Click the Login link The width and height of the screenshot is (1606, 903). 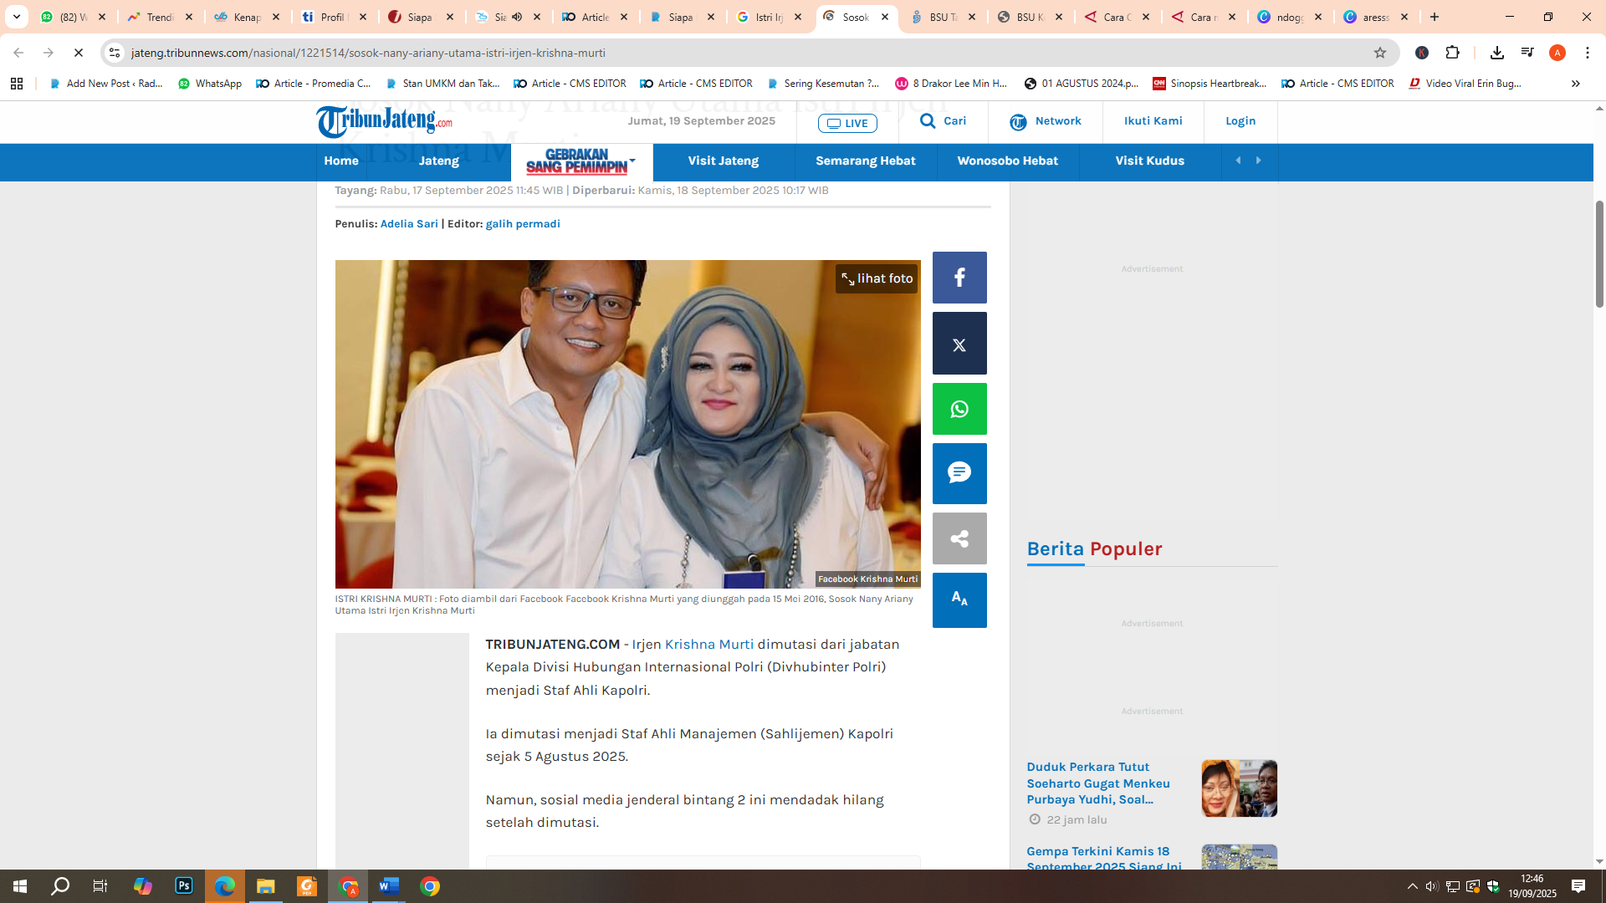(1240, 121)
